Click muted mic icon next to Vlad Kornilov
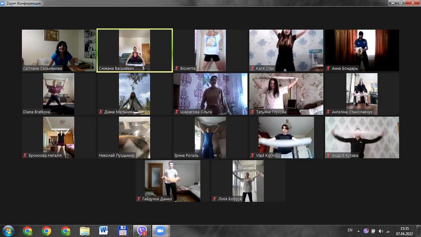 click(x=253, y=155)
